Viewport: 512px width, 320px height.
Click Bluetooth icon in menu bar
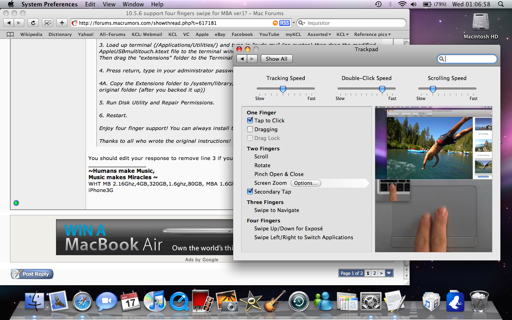click(x=390, y=4)
